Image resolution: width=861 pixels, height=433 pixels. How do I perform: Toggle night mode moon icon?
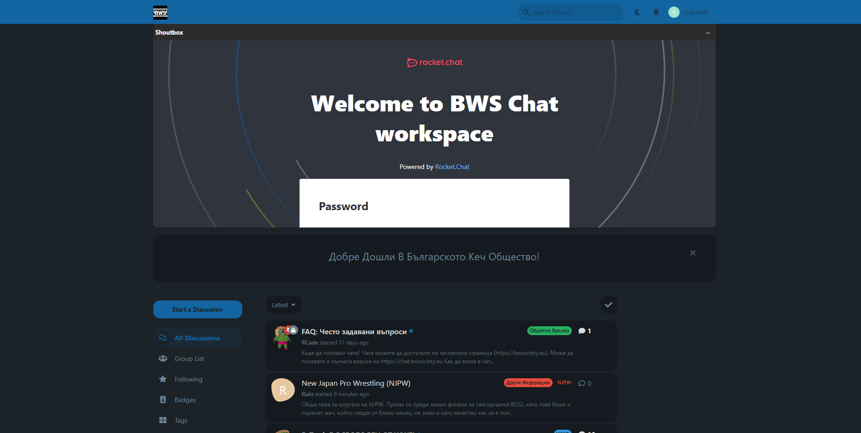click(x=637, y=12)
